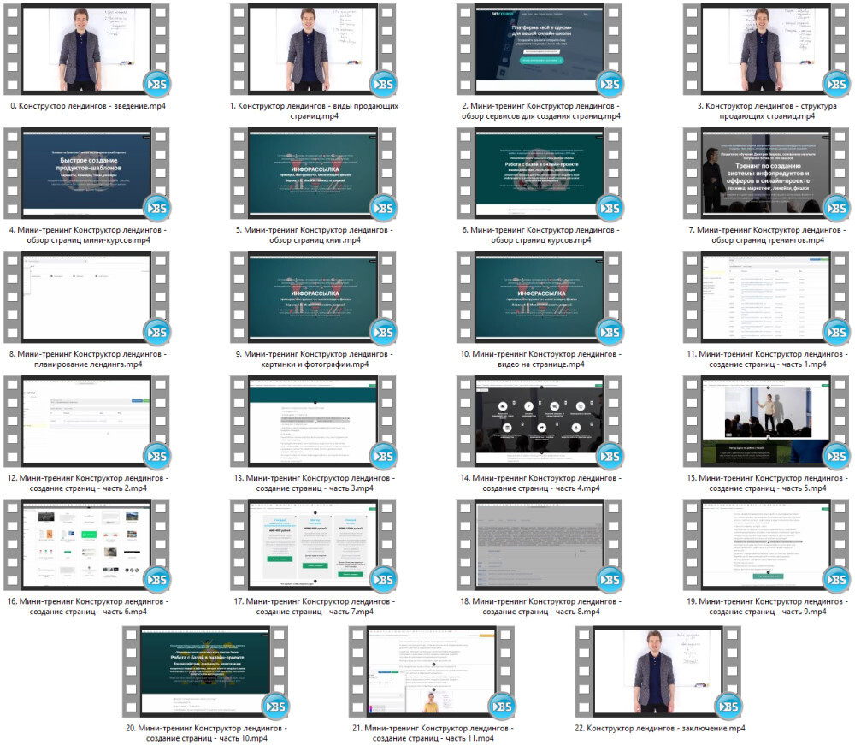Screen dimensions: 855x745
Task: Select thumbnail of 7. обзор страниц тренингов
Action: coord(765,174)
